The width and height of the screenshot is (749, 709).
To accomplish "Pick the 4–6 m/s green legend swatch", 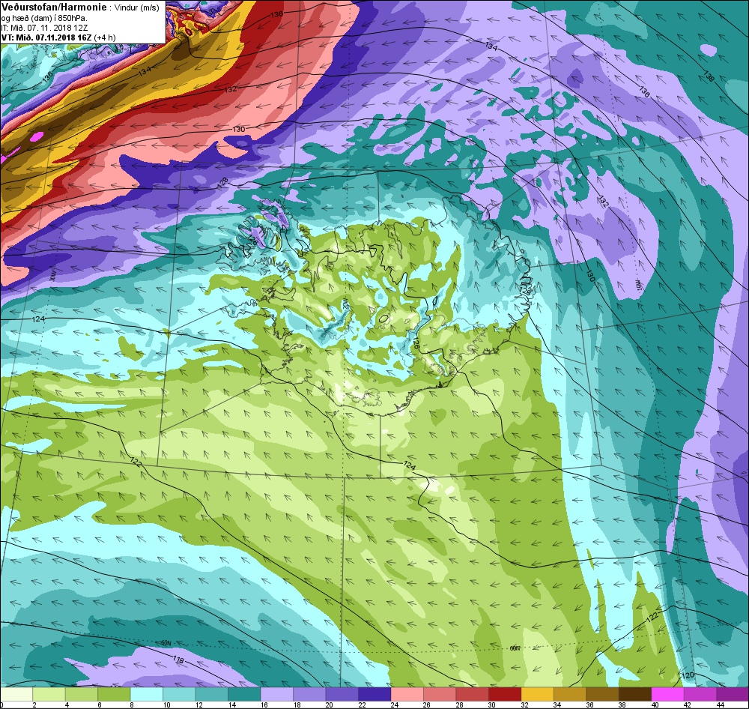I will [x=82, y=694].
